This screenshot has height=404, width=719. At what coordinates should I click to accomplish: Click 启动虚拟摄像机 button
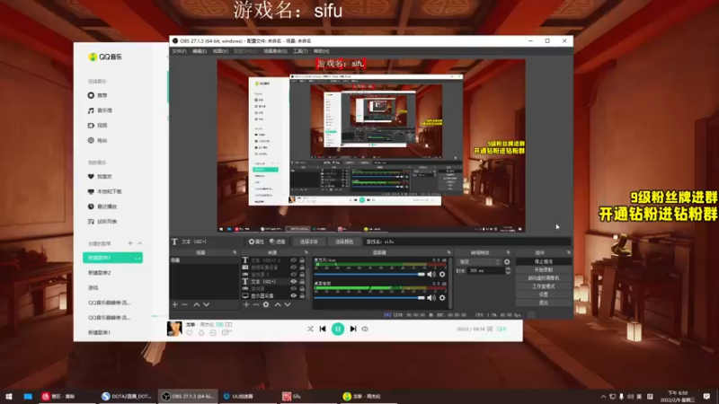click(x=544, y=278)
